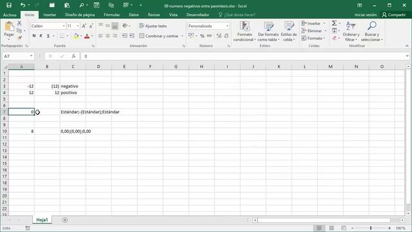Image resolution: width=412 pixels, height=232 pixels.
Task: Open Formato menu in Celdas group
Action: (314, 38)
